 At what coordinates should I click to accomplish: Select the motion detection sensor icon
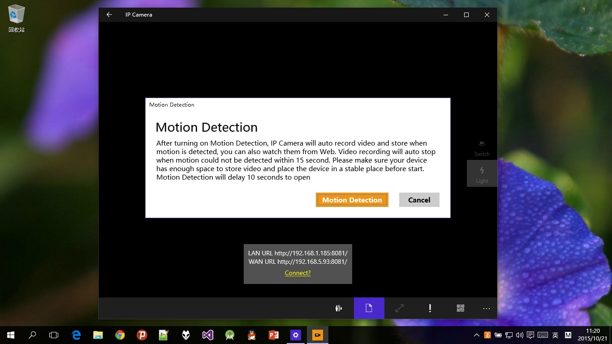point(338,308)
